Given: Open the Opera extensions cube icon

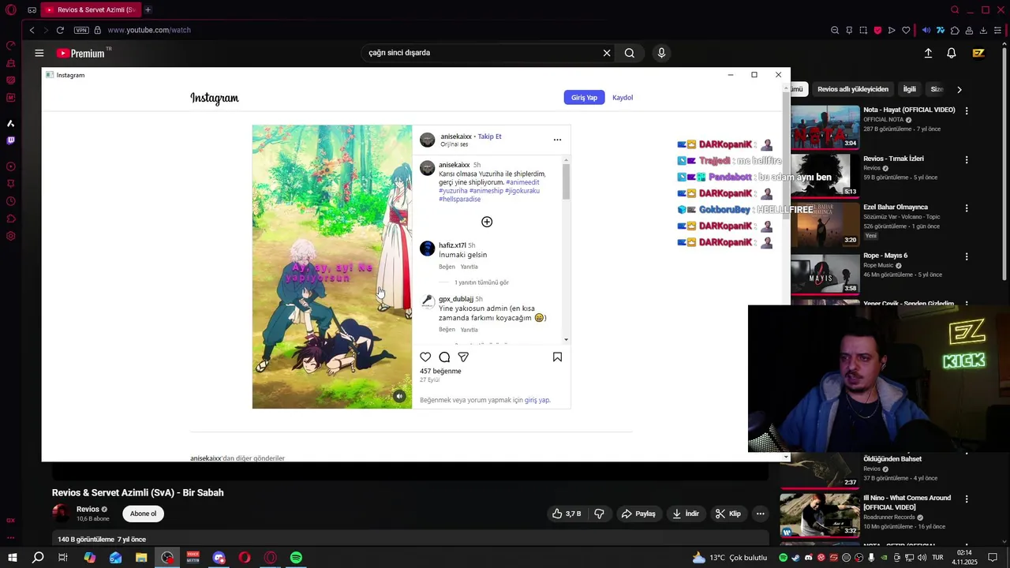Looking at the screenshot, I should [x=955, y=30].
